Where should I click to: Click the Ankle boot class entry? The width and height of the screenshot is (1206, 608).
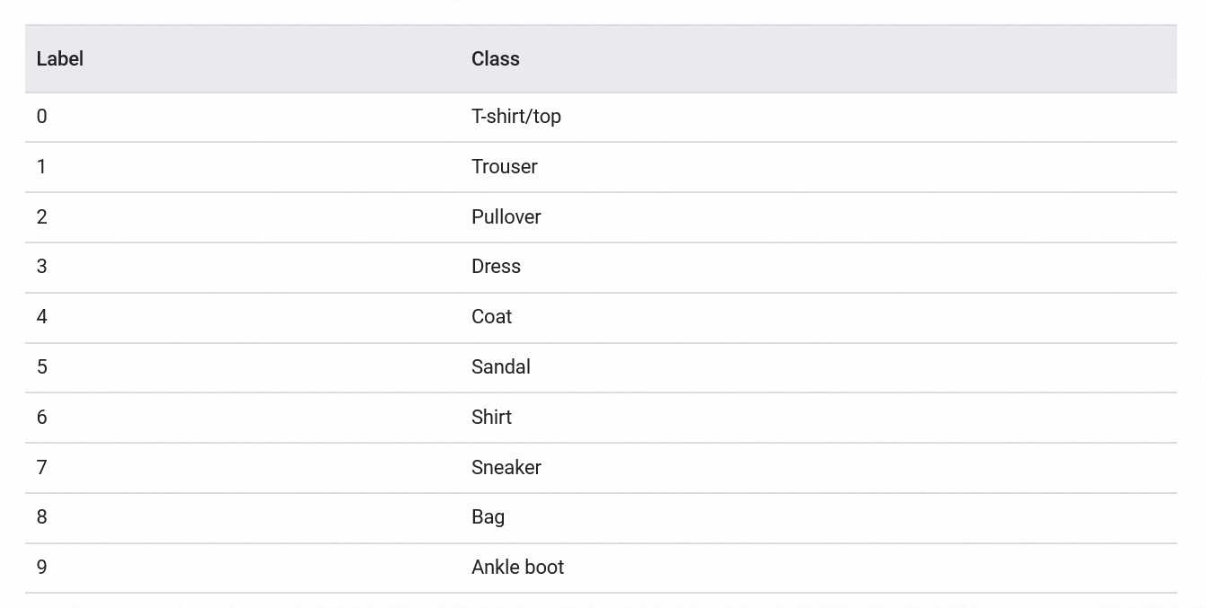tap(518, 568)
